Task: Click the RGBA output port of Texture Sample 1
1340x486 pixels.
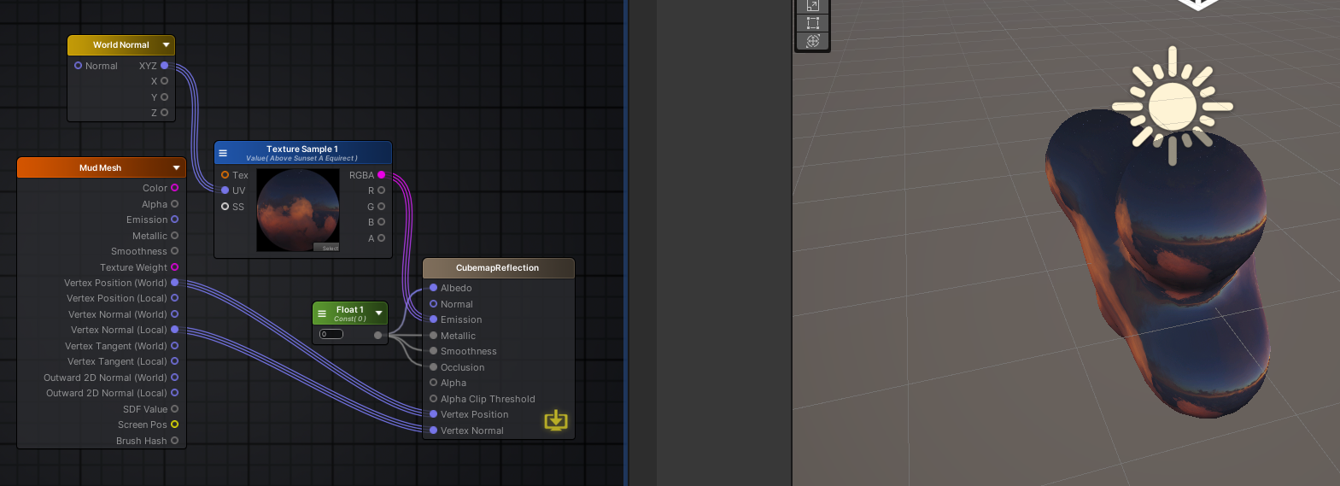Action: (381, 175)
